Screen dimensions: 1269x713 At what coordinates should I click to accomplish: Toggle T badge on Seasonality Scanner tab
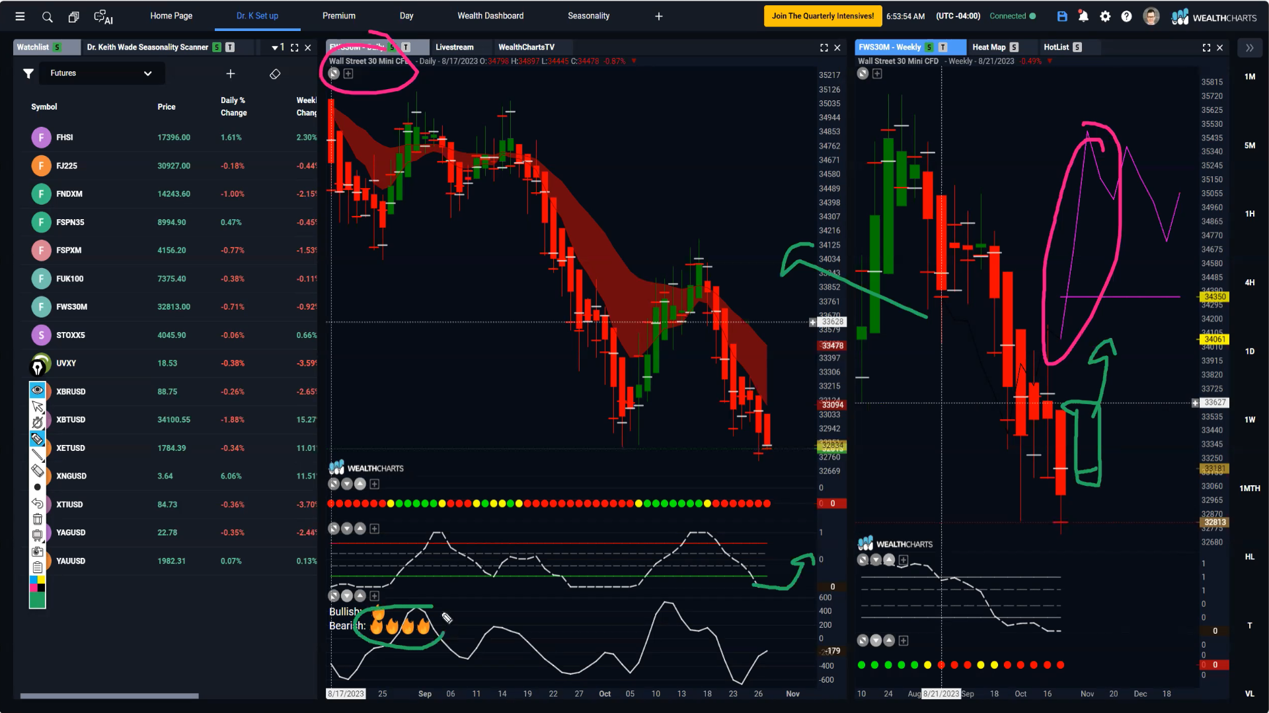coord(230,48)
